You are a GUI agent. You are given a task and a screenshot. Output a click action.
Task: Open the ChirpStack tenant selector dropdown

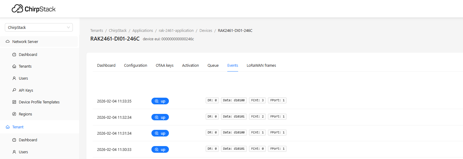pyautogui.click(x=39, y=27)
